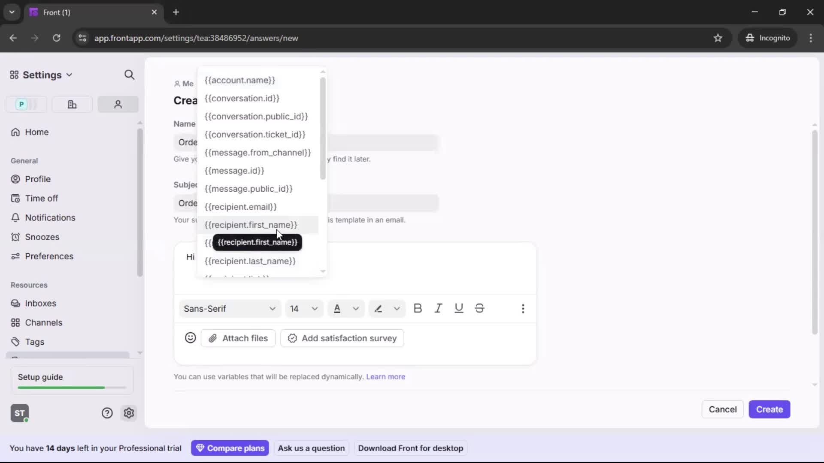Apply underline formatting
Screen dimensions: 824x463
(x=459, y=308)
